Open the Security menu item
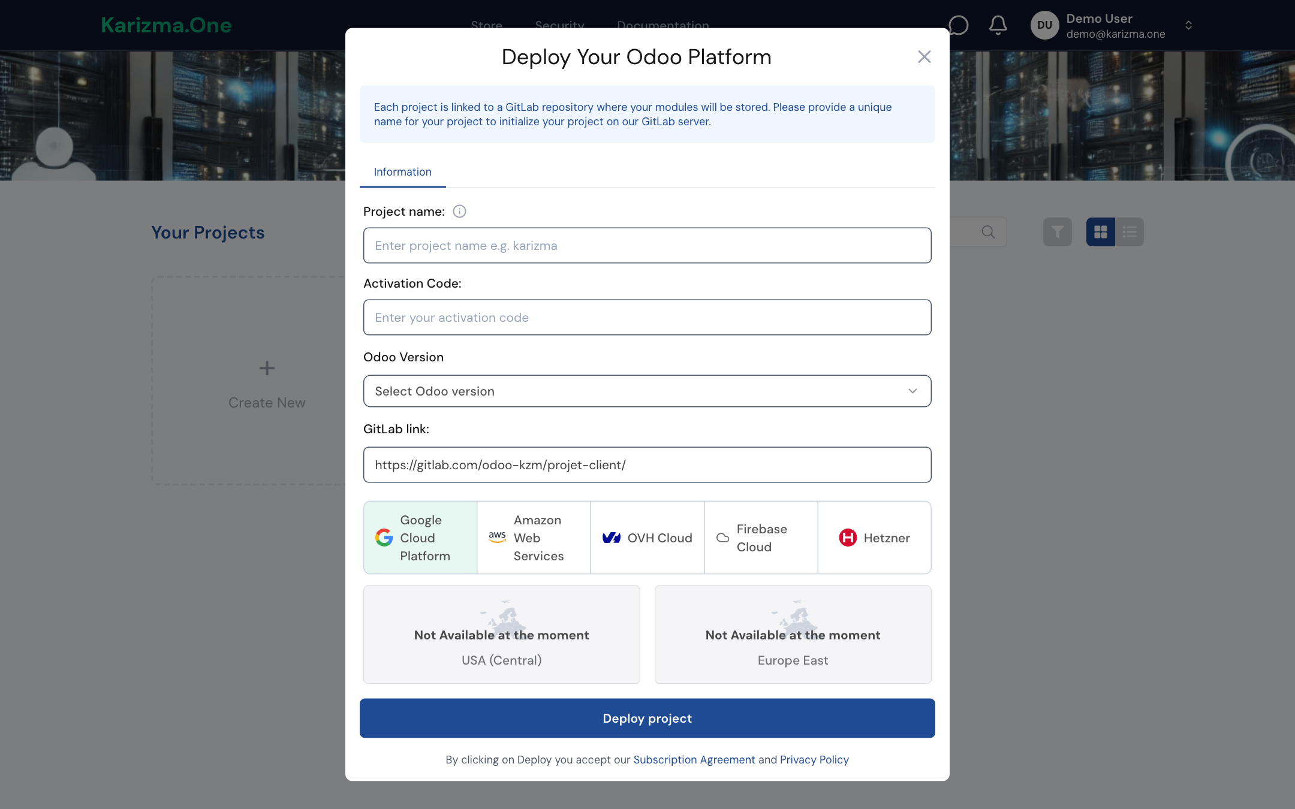1295x809 pixels. tap(559, 25)
